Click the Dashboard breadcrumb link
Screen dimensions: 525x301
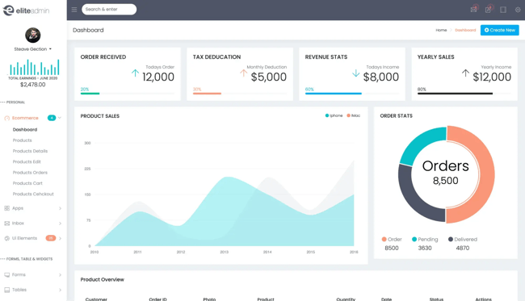pyautogui.click(x=465, y=30)
